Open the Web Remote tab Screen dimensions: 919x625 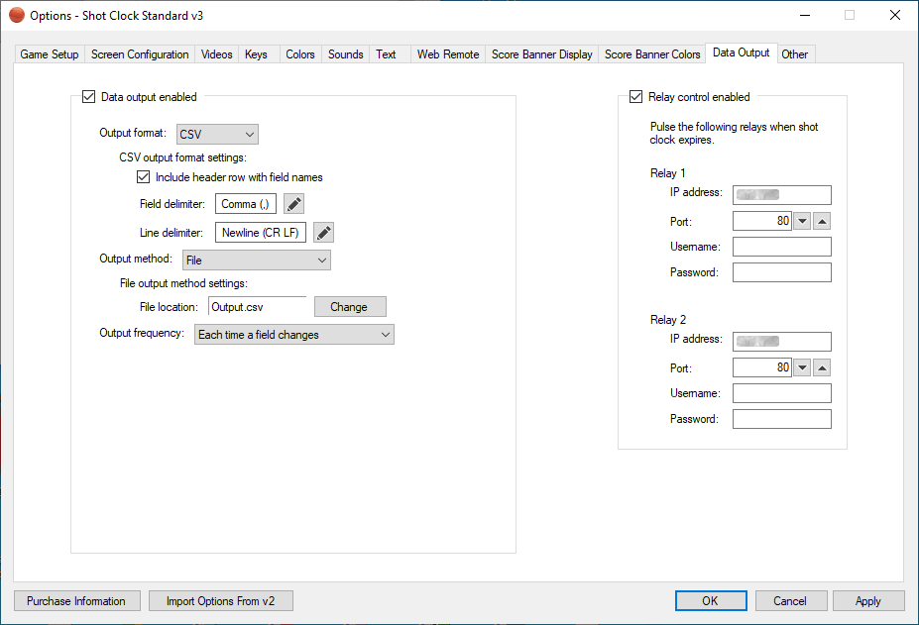(x=448, y=54)
